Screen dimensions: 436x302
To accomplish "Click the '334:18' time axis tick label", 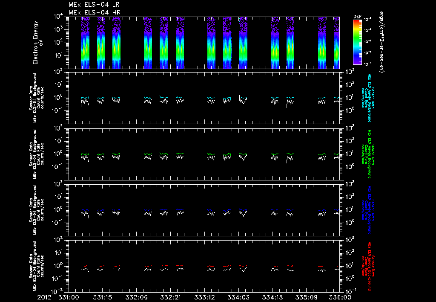I will point(272,298).
